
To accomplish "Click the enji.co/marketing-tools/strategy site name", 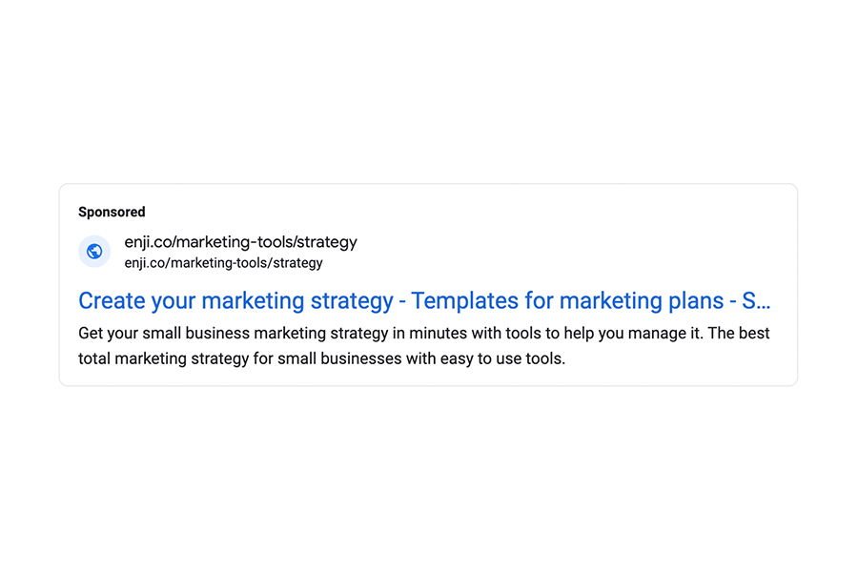I will [x=239, y=242].
